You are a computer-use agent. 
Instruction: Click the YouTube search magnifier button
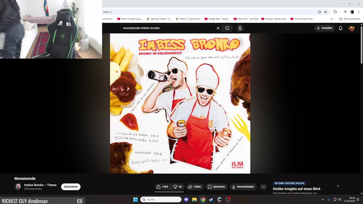coord(227,28)
